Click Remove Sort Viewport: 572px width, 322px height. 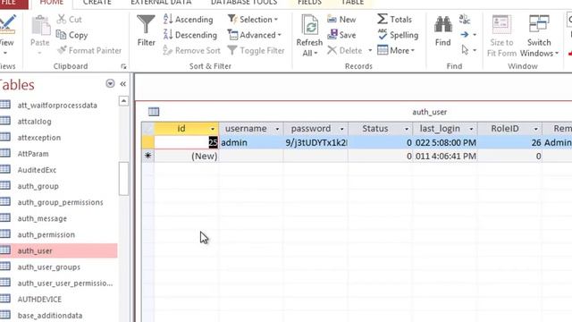pos(192,50)
